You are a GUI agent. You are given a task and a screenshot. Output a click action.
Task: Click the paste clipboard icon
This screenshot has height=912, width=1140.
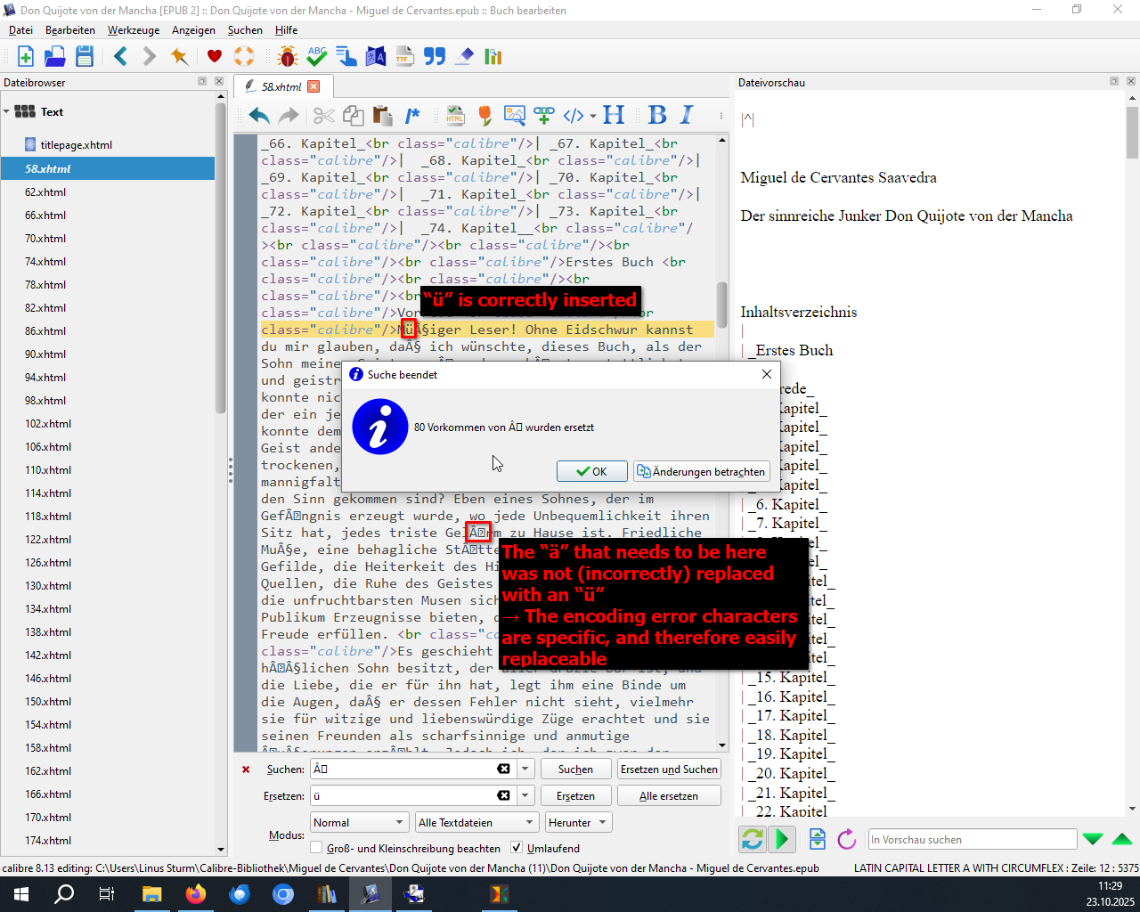pyautogui.click(x=383, y=116)
